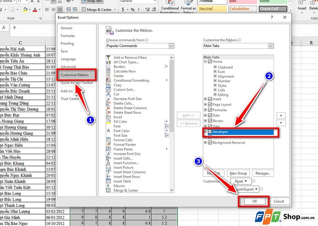Viewport: 318px width, 226px height.
Task: Open the Save options category
Action: 64,51
